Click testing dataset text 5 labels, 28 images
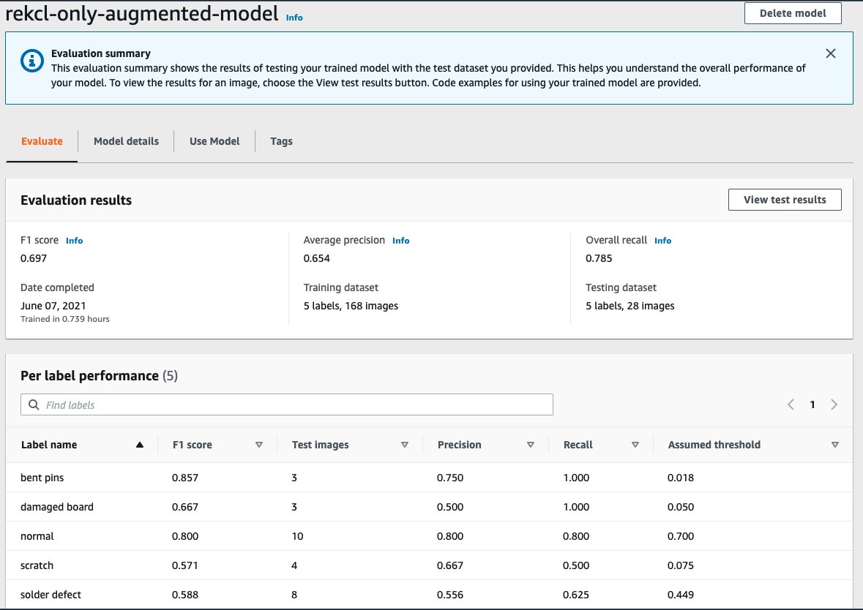Image resolution: width=863 pixels, height=610 pixels. [x=629, y=306]
